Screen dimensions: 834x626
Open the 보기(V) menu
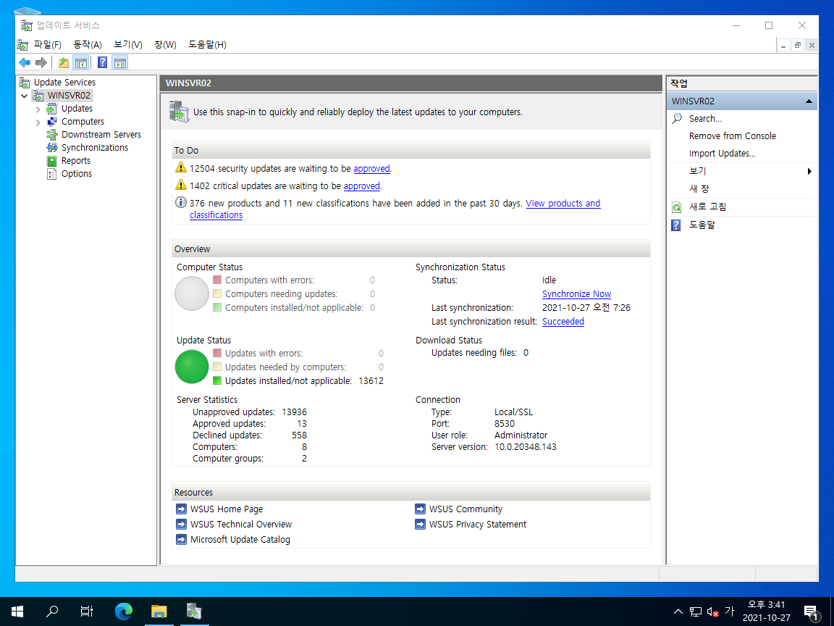point(128,44)
